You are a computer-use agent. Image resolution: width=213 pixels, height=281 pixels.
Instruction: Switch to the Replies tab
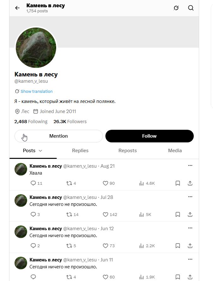pos(80,151)
